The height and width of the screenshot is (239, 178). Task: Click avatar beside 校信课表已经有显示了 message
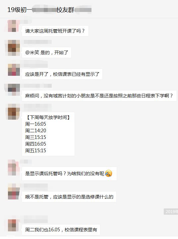14,70
